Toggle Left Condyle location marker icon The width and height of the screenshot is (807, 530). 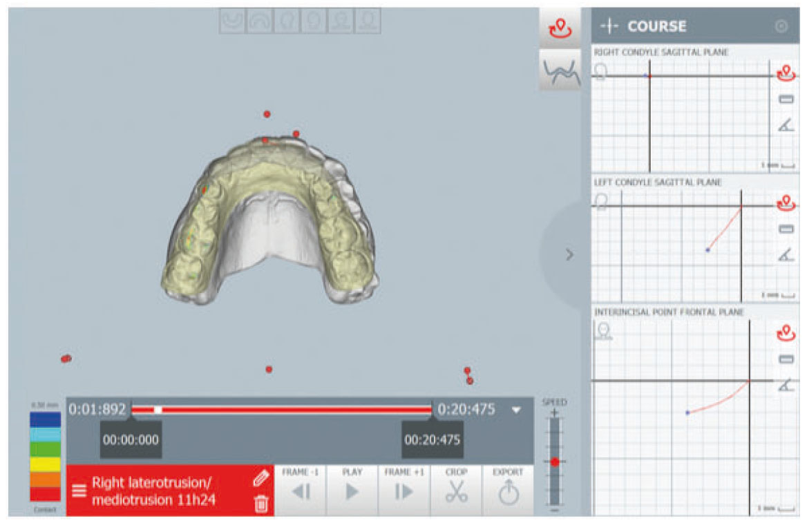pos(786,202)
